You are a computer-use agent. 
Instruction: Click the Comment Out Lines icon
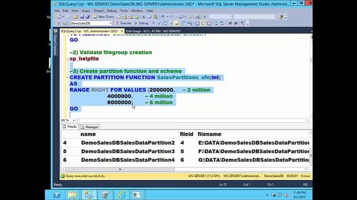[x=216, y=23]
